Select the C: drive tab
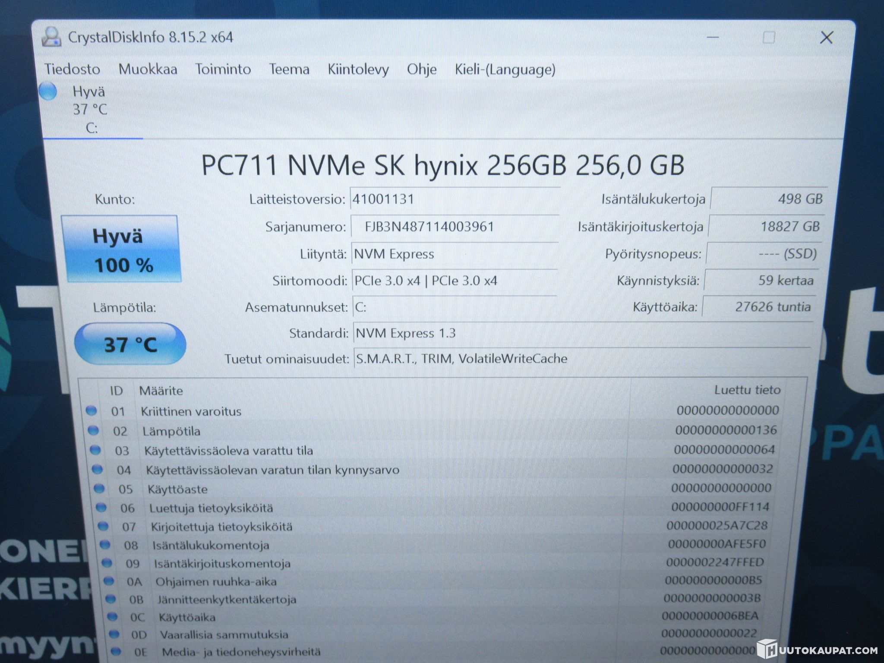The width and height of the screenshot is (884, 663). pos(92,110)
